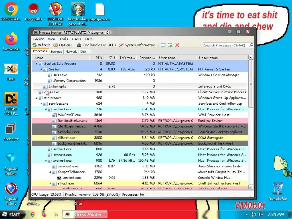Sort by the Private bytes column header

[146, 58]
